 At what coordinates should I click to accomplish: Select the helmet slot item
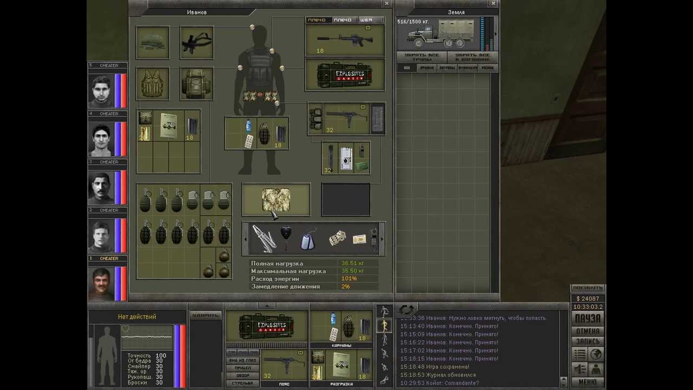point(153,43)
